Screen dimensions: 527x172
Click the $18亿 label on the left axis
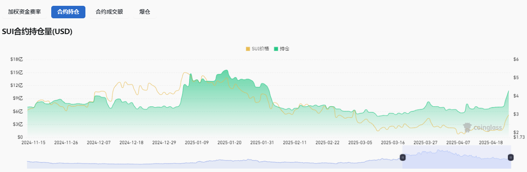tap(17, 59)
